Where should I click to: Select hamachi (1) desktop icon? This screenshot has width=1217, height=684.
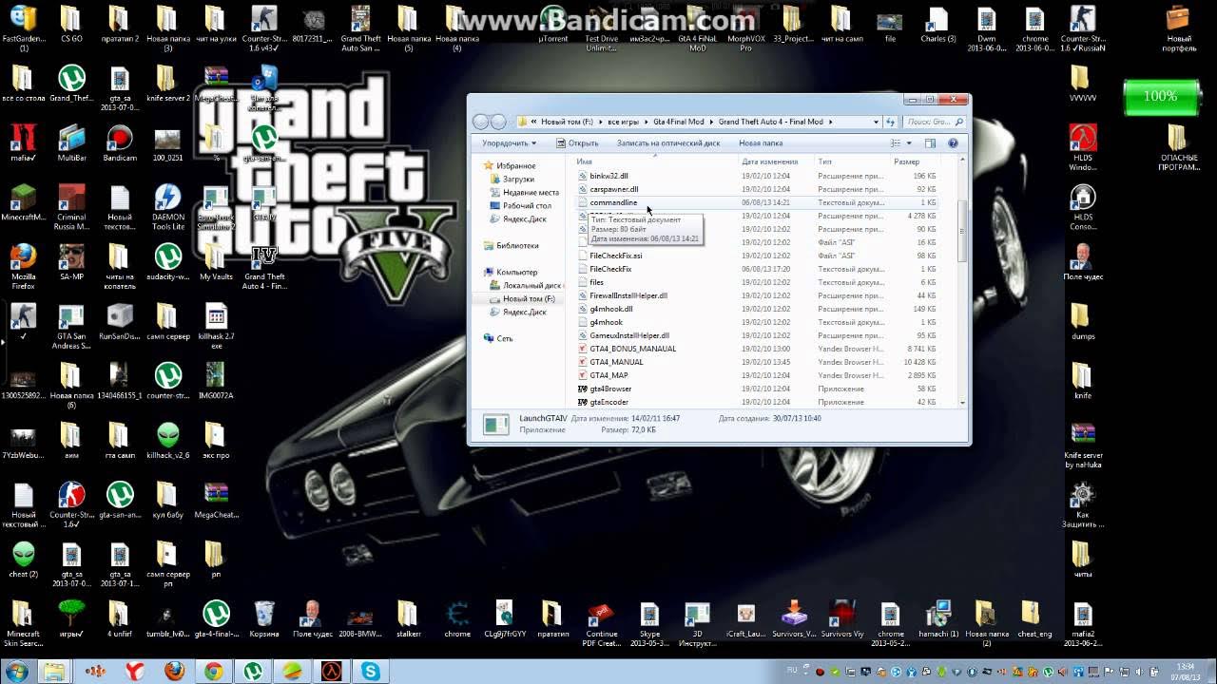click(938, 618)
